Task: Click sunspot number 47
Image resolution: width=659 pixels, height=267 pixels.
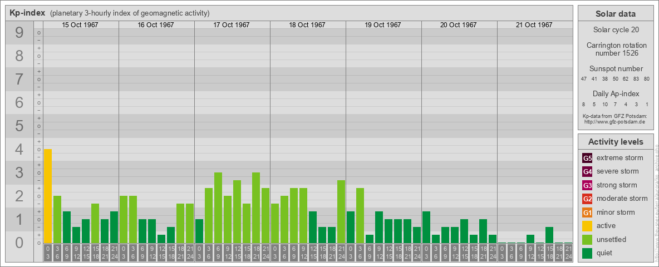Action: click(584, 78)
